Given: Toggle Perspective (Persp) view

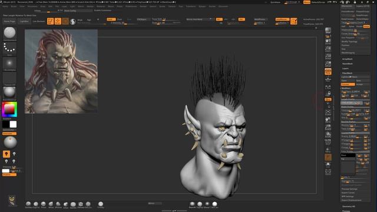Looking at the screenshot, I should [x=328, y=71].
